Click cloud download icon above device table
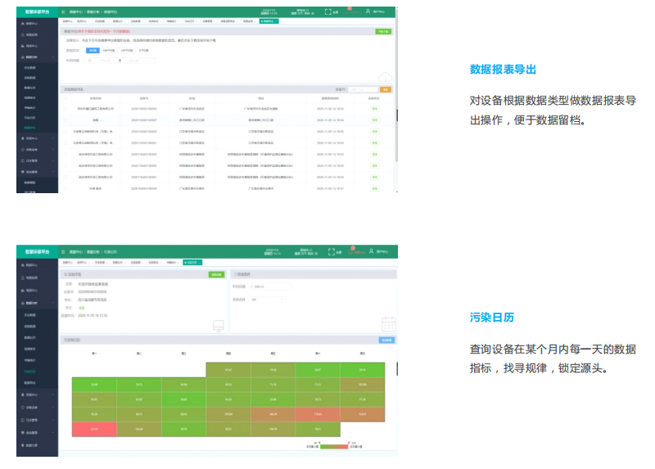 pos(384,78)
